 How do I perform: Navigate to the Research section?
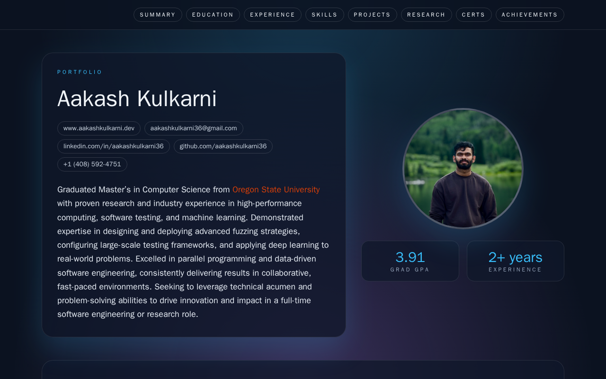(x=427, y=15)
